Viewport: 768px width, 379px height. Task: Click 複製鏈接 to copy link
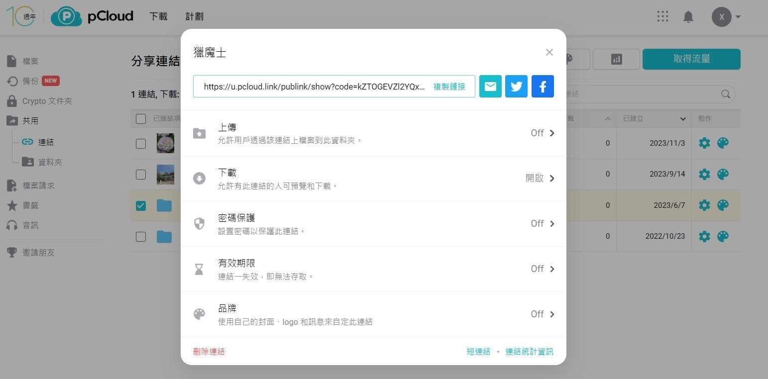point(449,87)
